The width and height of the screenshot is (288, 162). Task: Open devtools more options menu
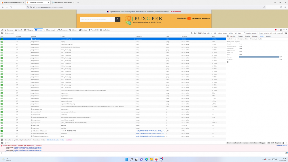coord(284,30)
